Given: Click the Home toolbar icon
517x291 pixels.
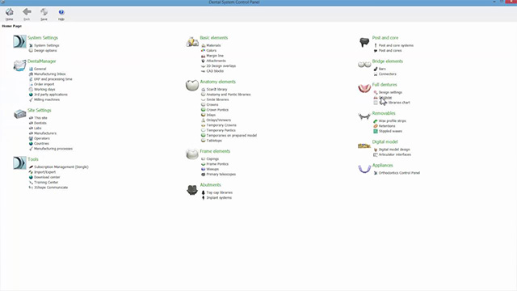Looking at the screenshot, I should 9,12.
